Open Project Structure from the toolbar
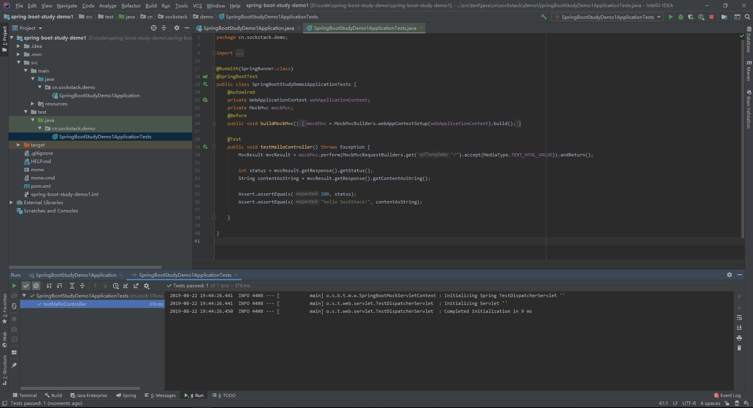Image resolution: width=753 pixels, height=408 pixels. (724, 17)
